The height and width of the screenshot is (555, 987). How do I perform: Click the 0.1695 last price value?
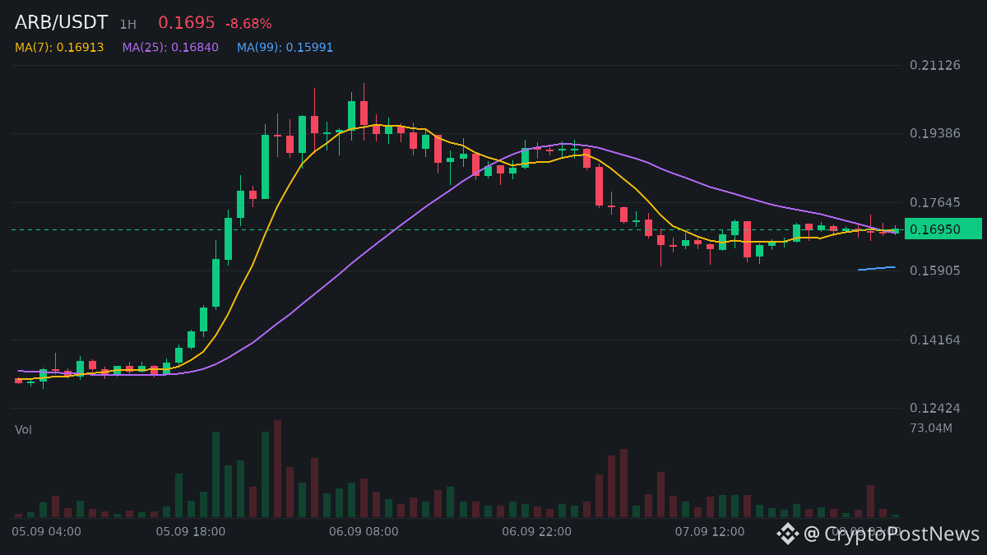187,23
